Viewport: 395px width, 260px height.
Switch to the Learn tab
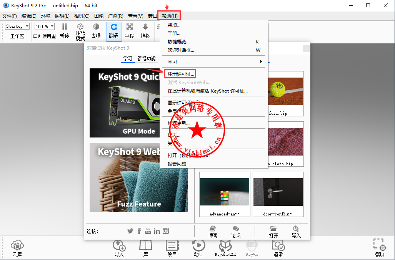pyautogui.click(x=128, y=59)
